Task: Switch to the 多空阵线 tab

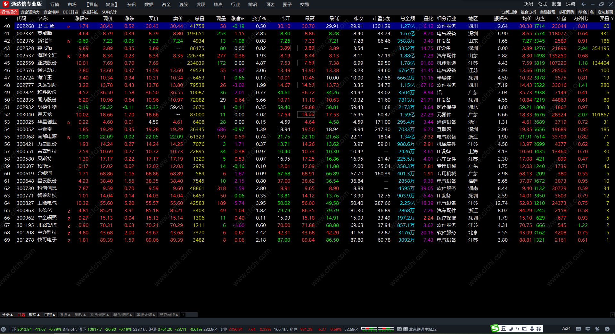Action: tap(90, 12)
